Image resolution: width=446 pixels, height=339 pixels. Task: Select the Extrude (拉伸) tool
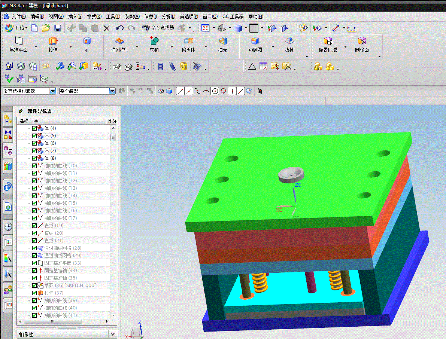(x=53, y=45)
